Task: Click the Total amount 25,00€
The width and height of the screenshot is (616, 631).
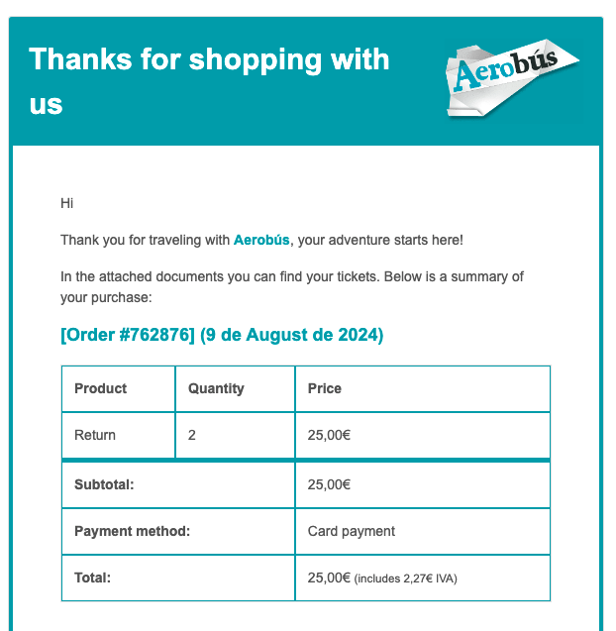Action: 329,578
